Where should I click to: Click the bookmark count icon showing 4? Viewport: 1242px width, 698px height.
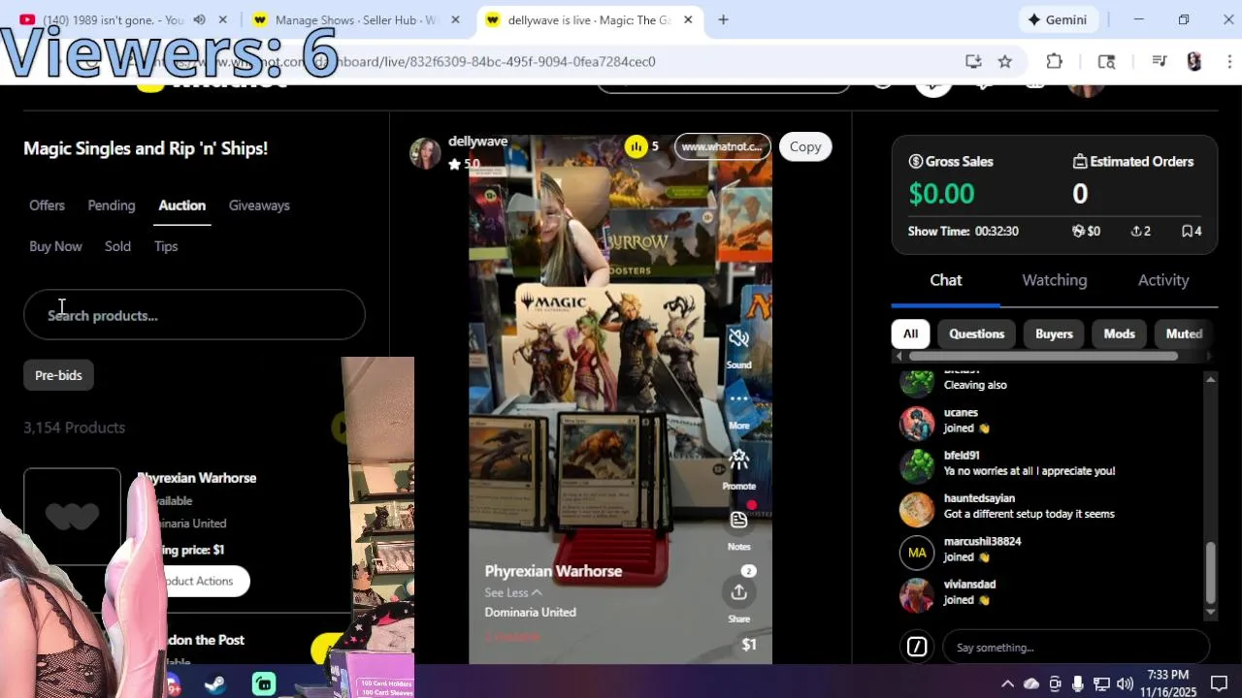click(x=1187, y=232)
